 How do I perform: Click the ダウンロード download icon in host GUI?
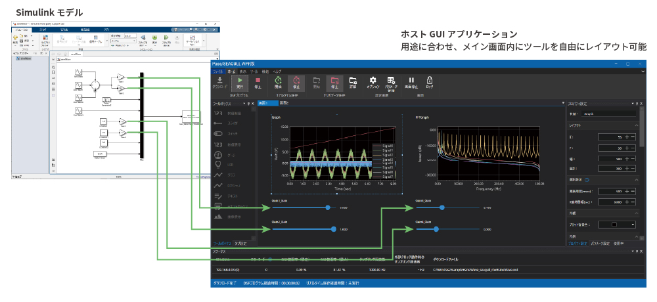point(220,80)
